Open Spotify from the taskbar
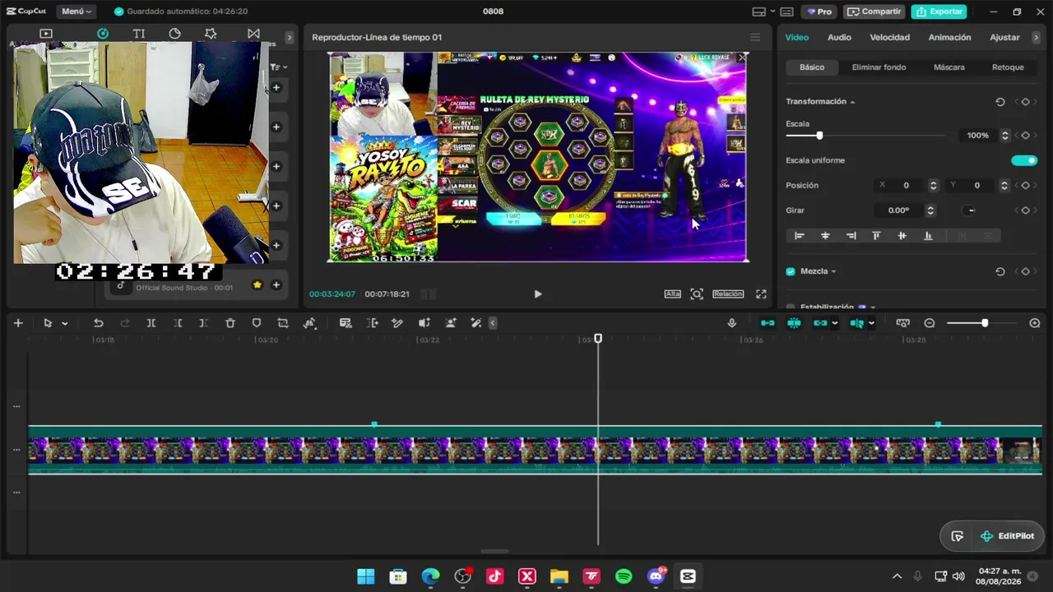 (624, 576)
